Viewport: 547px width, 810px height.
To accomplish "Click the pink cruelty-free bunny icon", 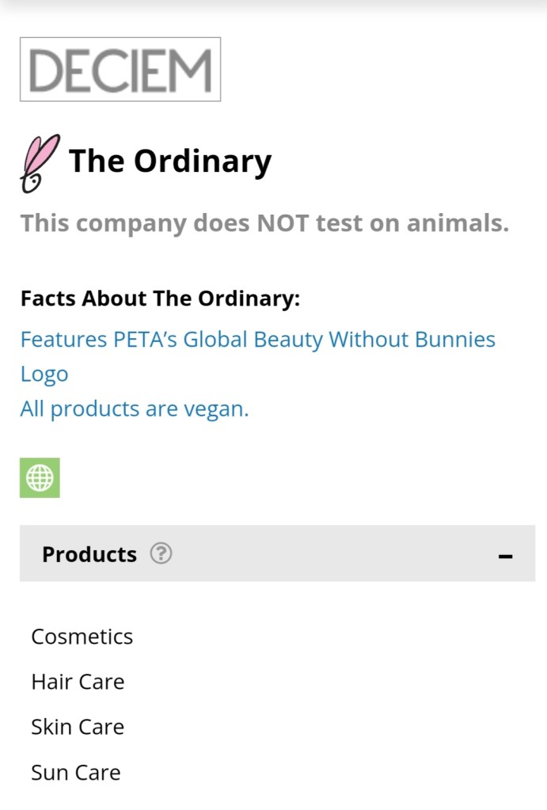I will click(38, 163).
